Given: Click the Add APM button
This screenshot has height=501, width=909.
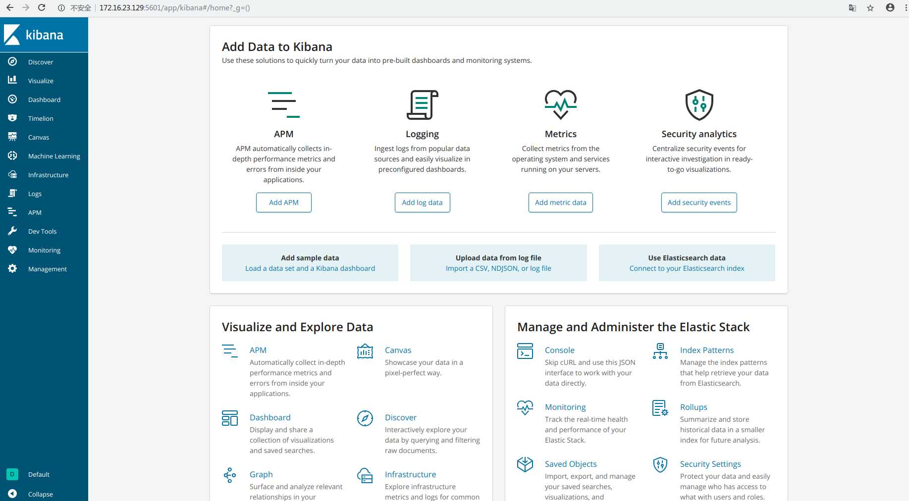Looking at the screenshot, I should [x=284, y=202].
